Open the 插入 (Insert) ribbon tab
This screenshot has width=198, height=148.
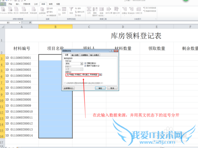pyautogui.click(x=17, y=4)
